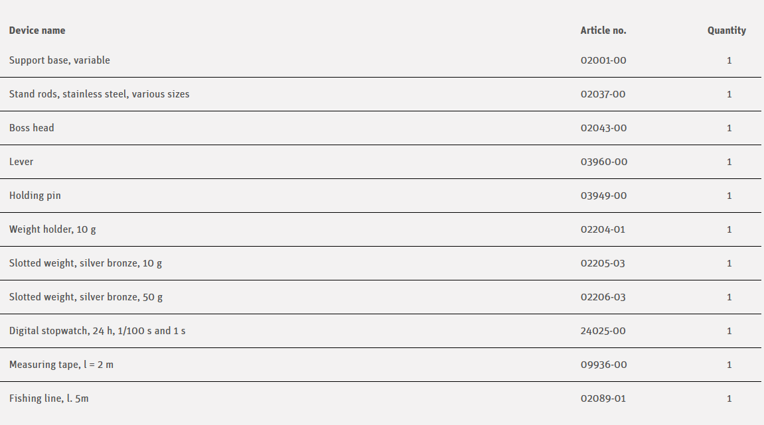Open the 'Digital stopwatch, 24 h' entry

(x=97, y=331)
